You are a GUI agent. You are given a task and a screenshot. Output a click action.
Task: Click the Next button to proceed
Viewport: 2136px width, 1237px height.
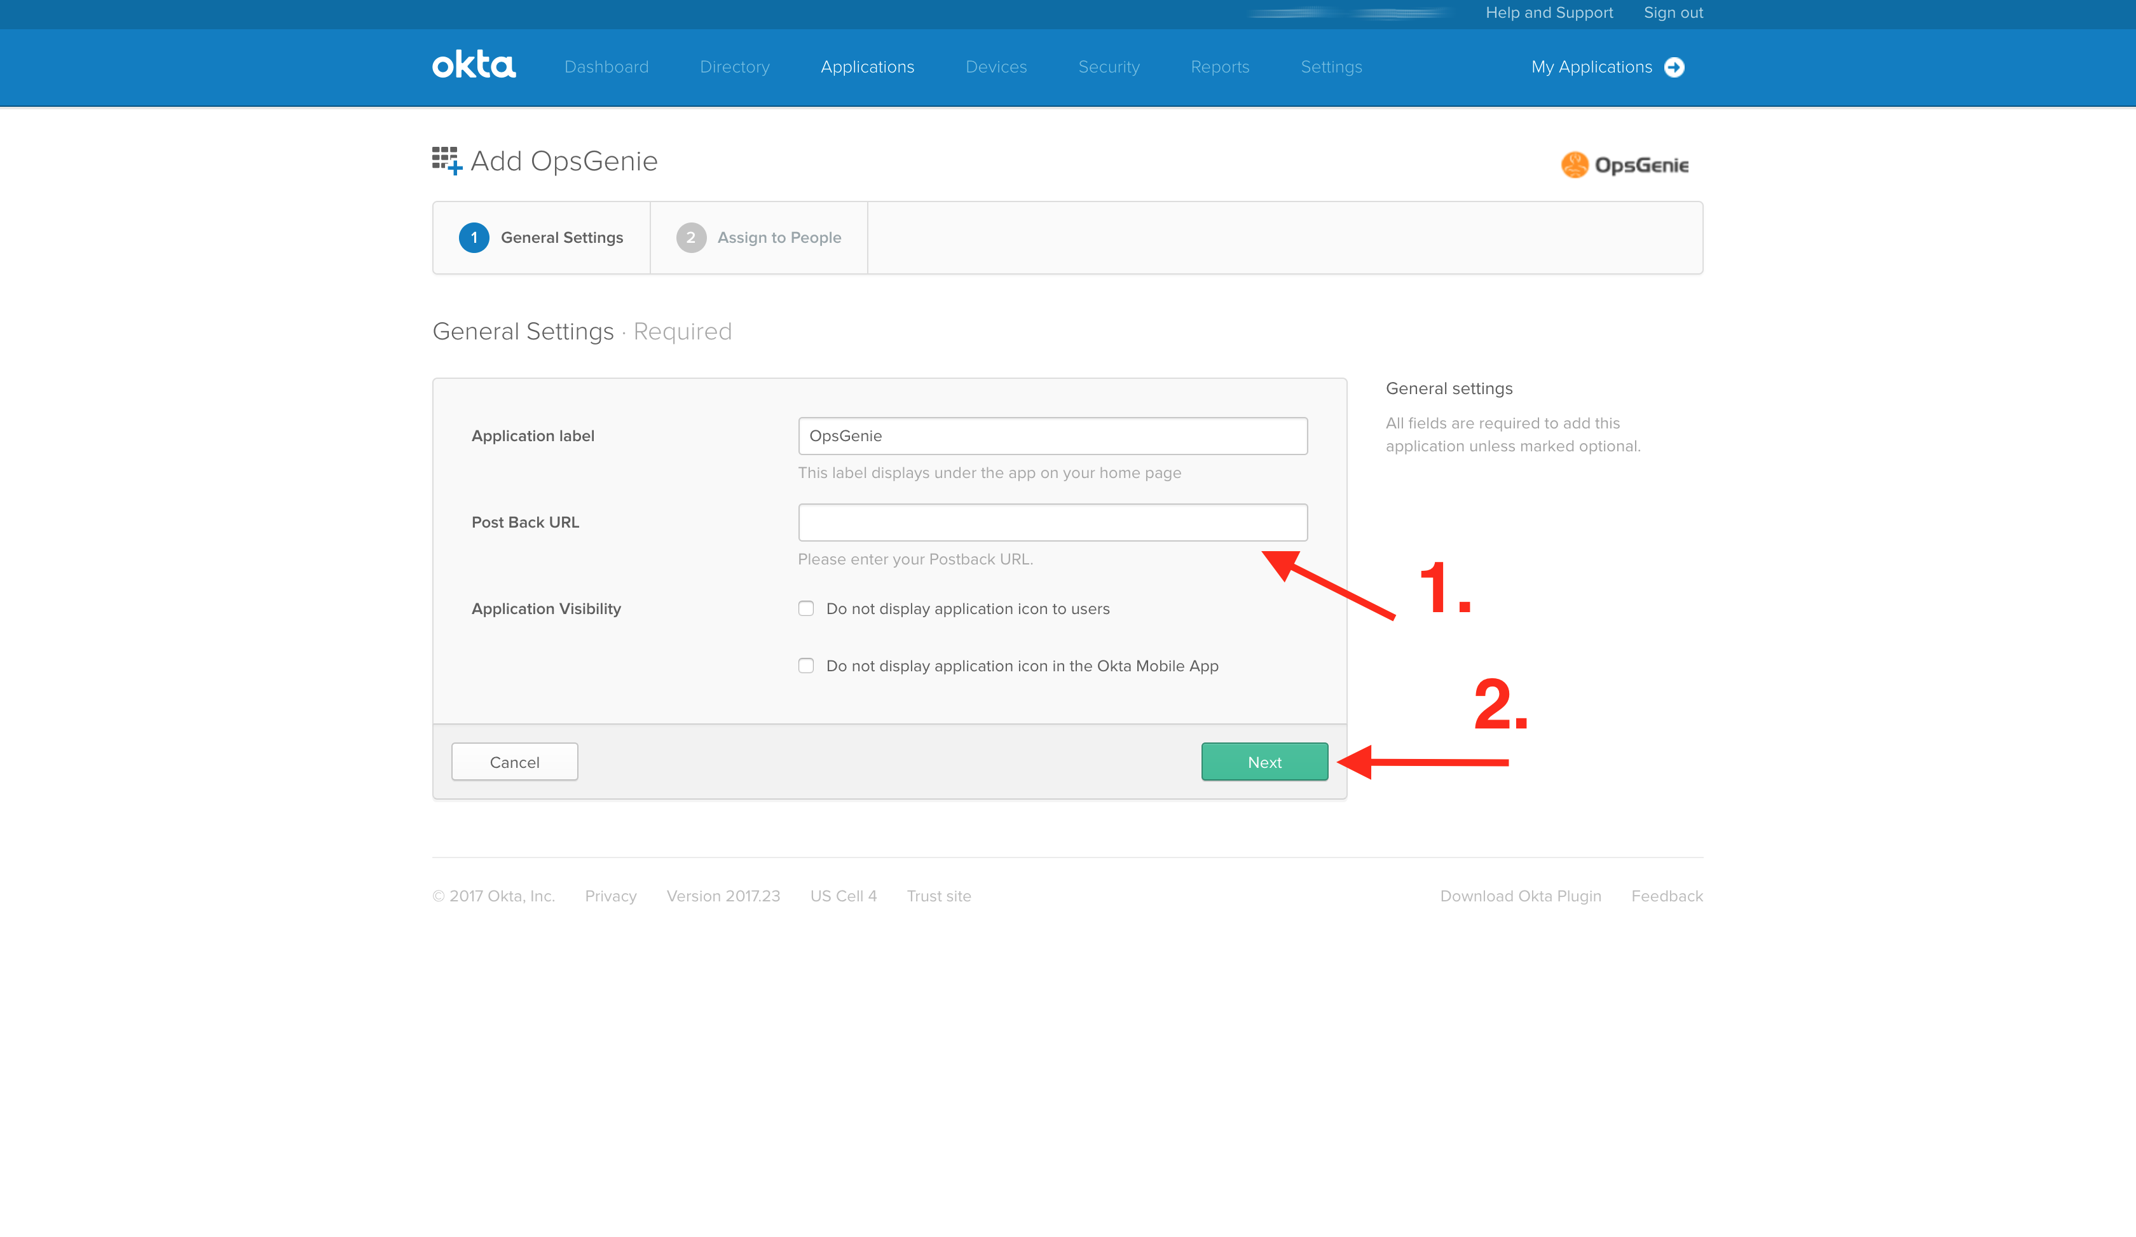click(1264, 763)
